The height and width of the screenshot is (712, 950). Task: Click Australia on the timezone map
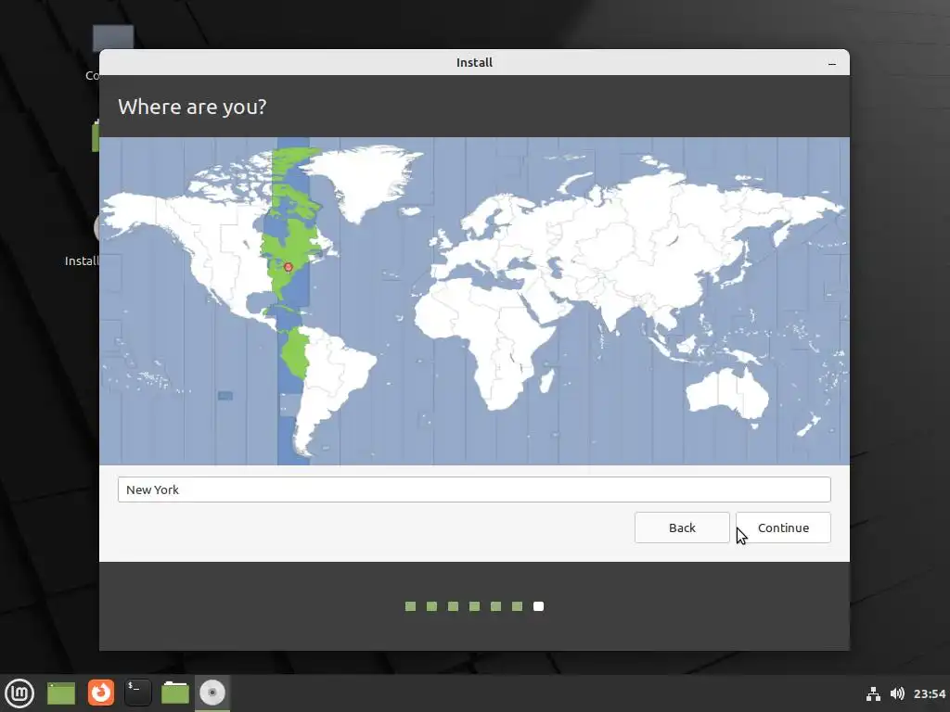[727, 393]
